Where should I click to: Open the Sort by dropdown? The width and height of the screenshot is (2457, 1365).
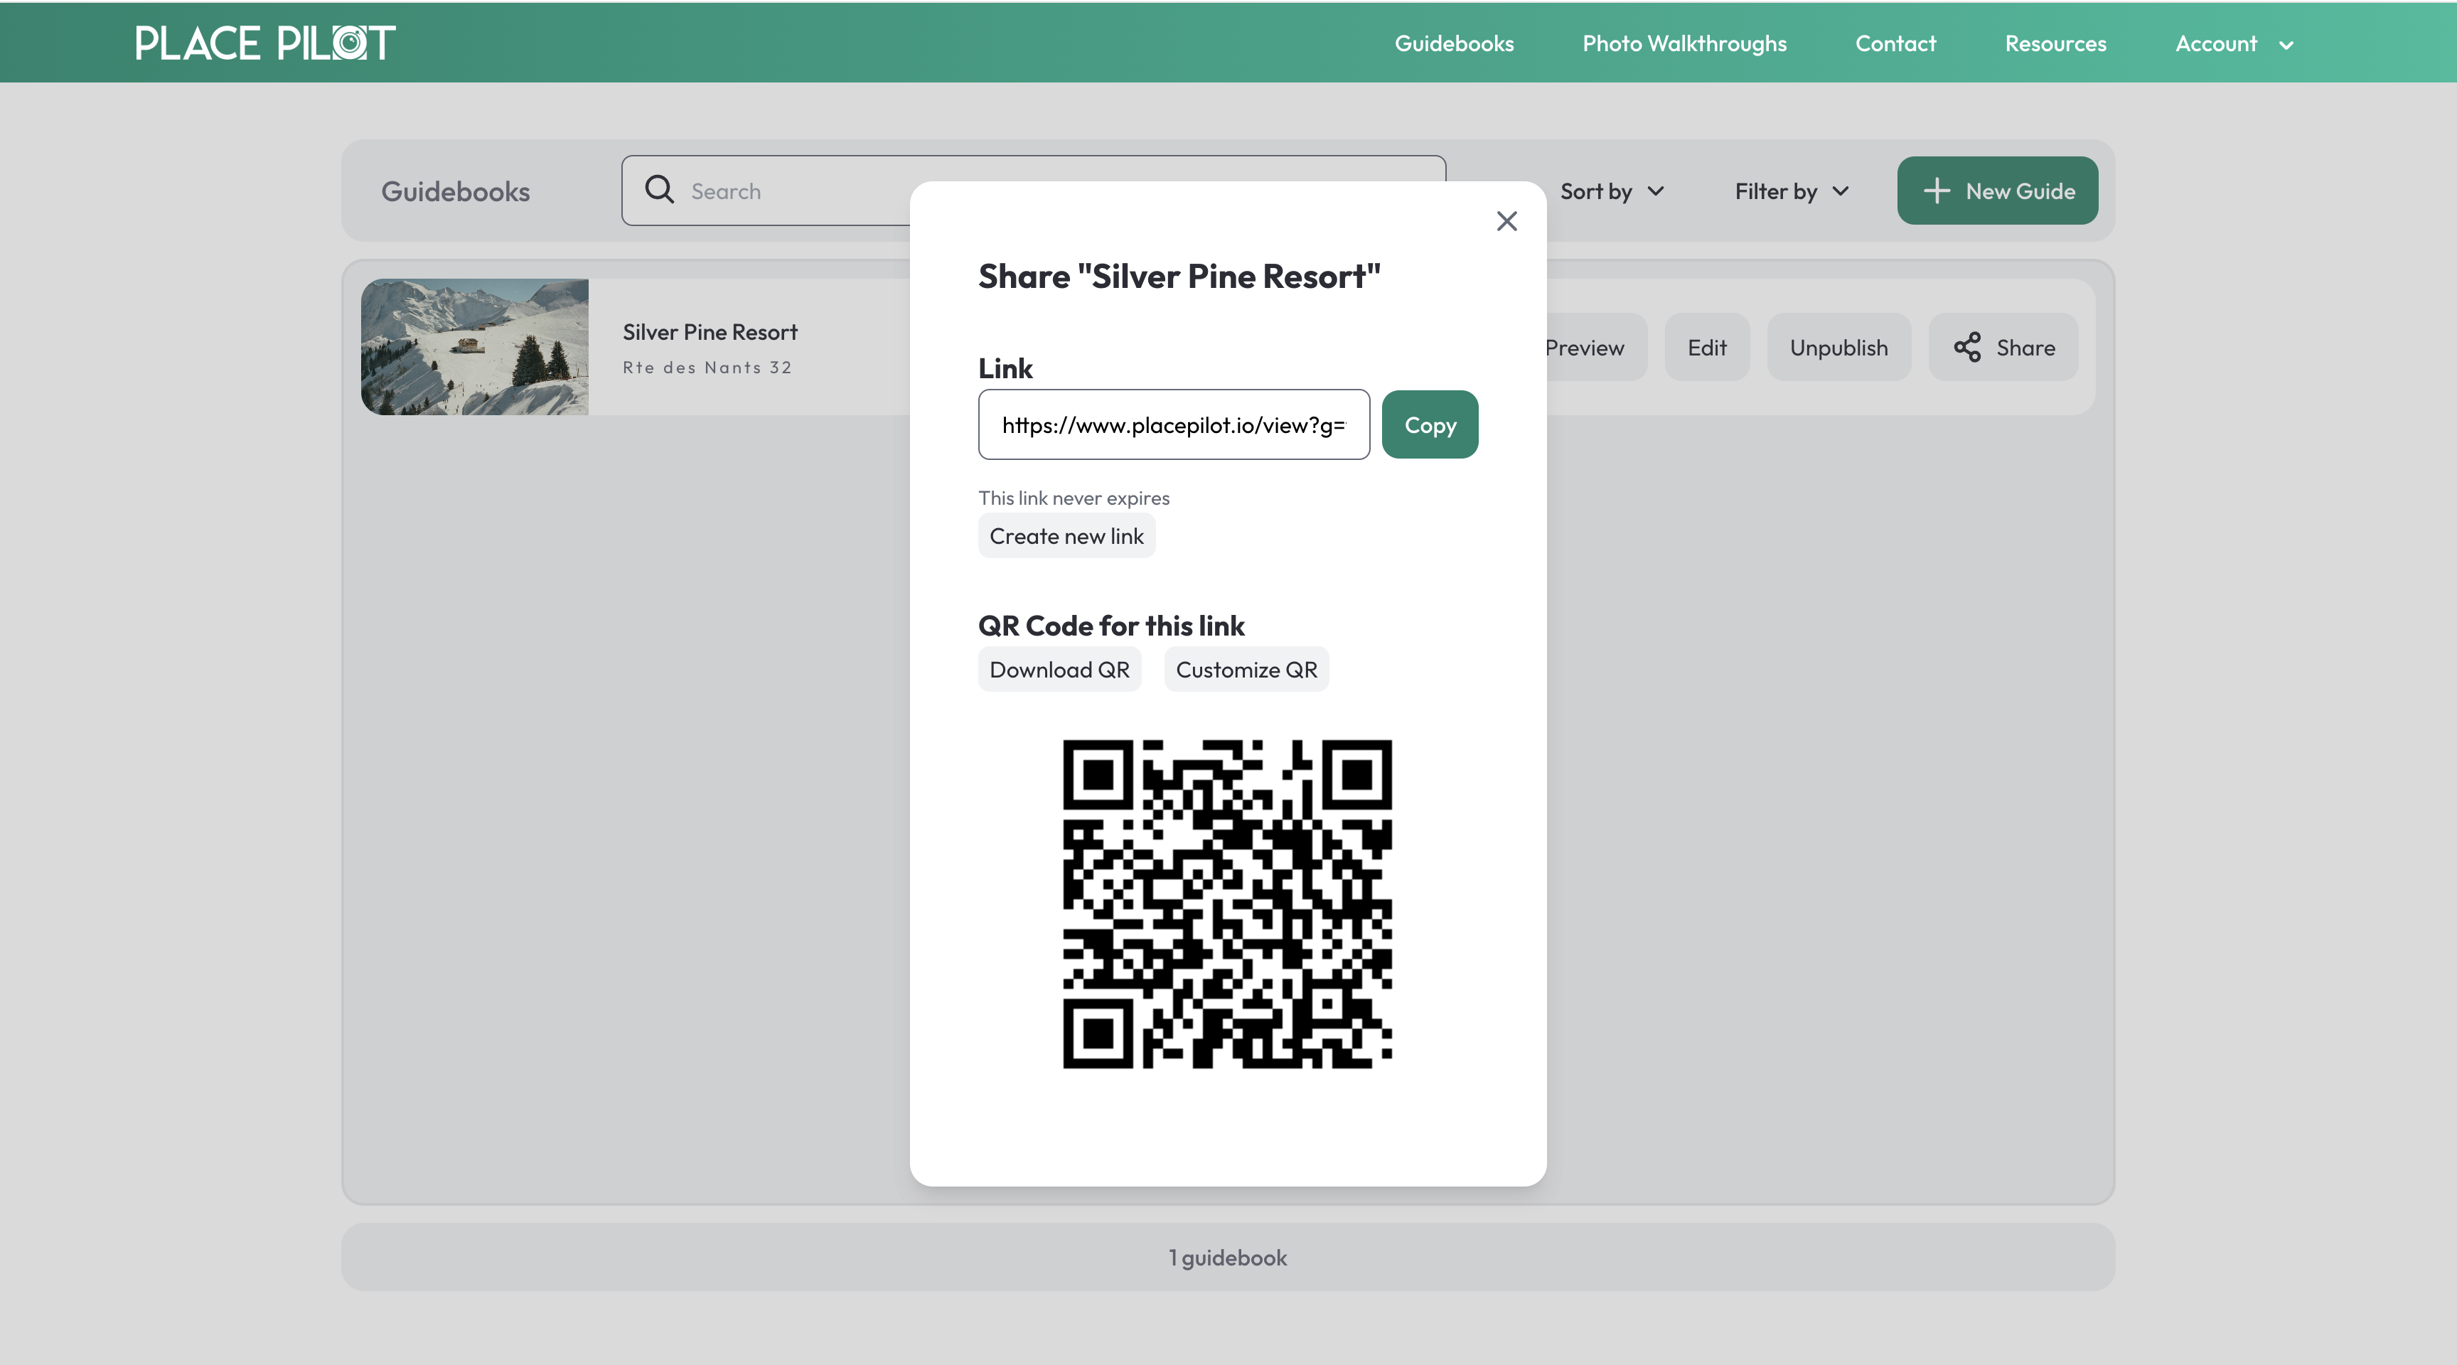[1611, 191]
